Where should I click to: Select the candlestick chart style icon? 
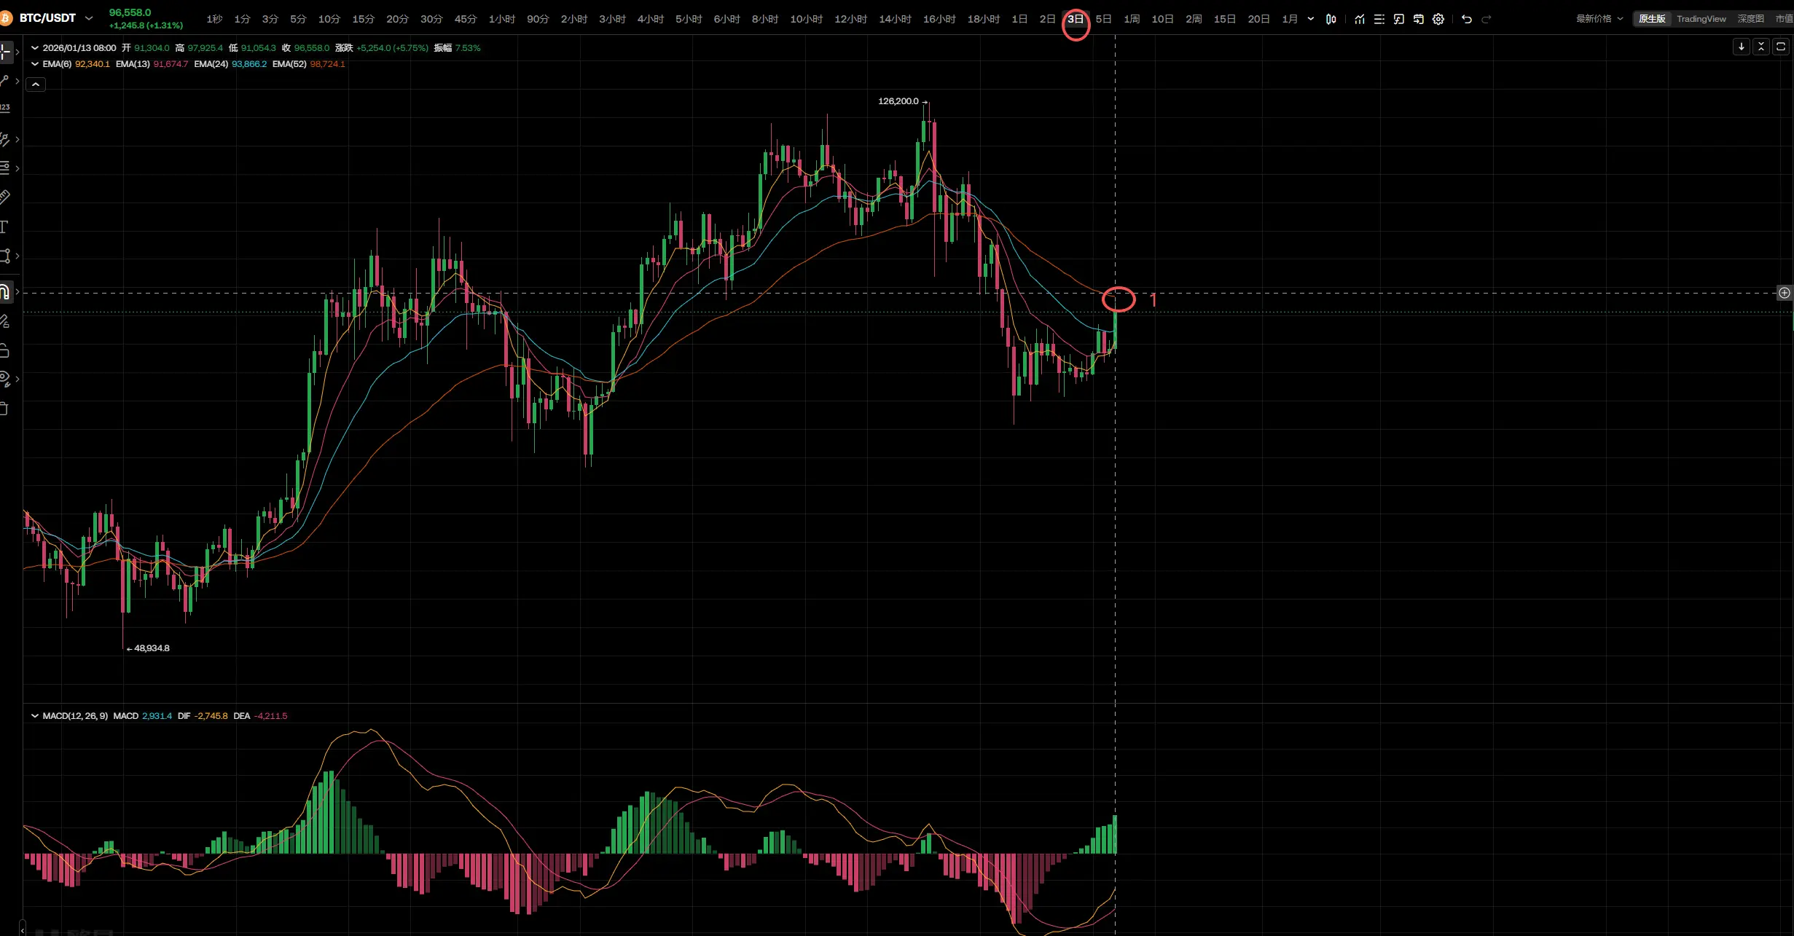point(1331,19)
